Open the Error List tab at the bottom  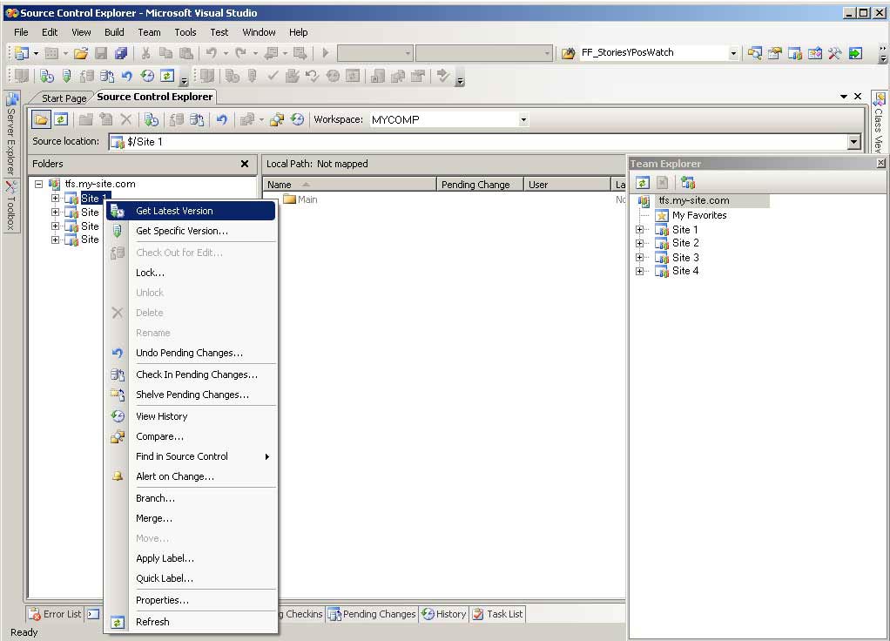pyautogui.click(x=56, y=614)
